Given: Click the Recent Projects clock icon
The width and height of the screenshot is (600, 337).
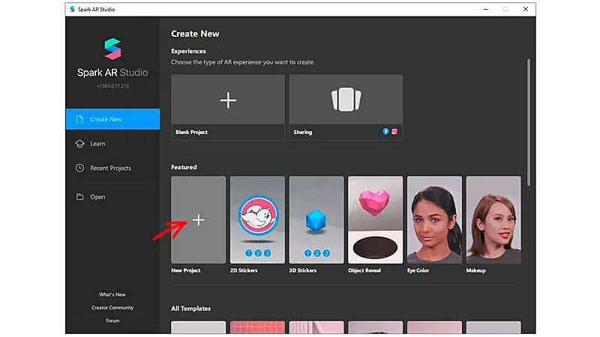Looking at the screenshot, I should coord(79,168).
